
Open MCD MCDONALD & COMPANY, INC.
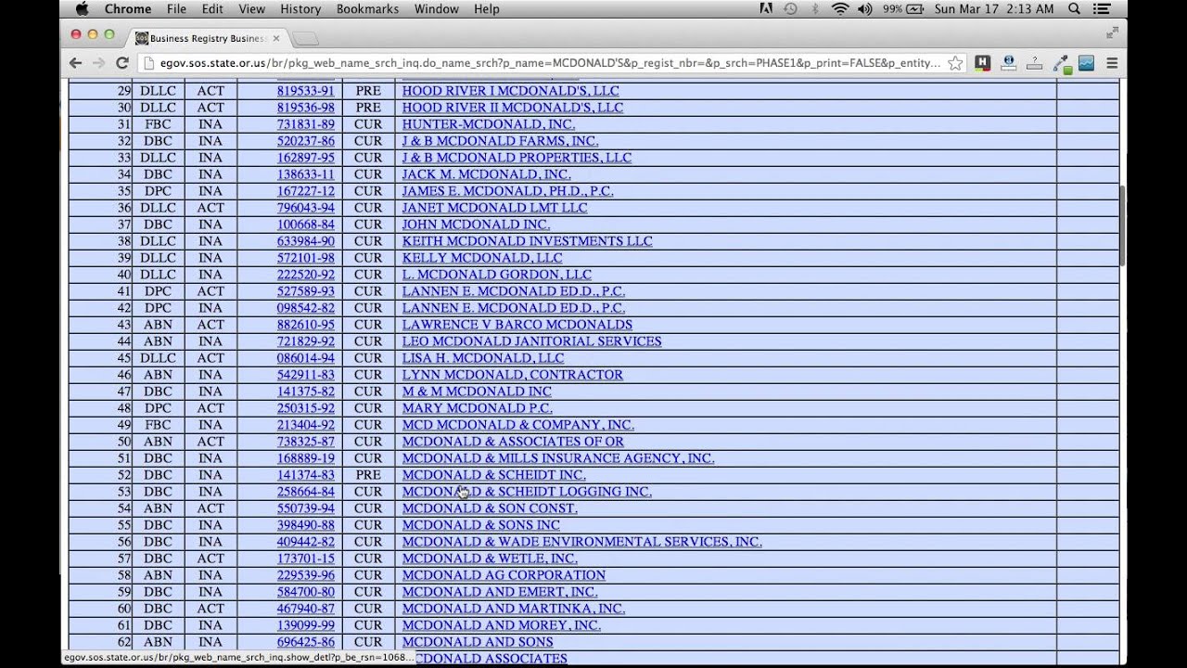(518, 425)
